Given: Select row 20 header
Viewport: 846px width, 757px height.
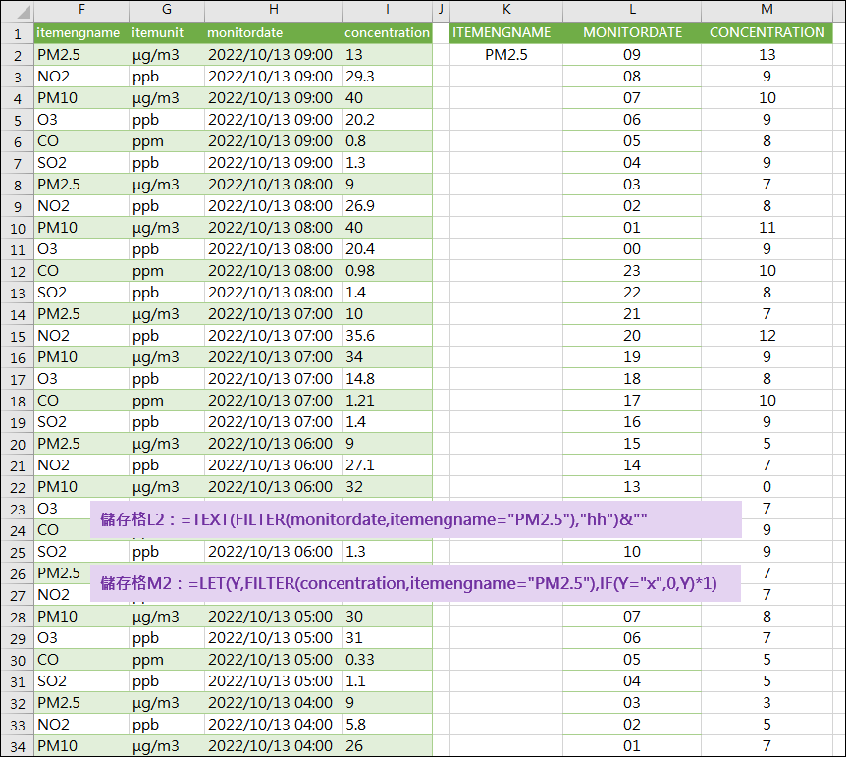Looking at the screenshot, I should [18, 444].
